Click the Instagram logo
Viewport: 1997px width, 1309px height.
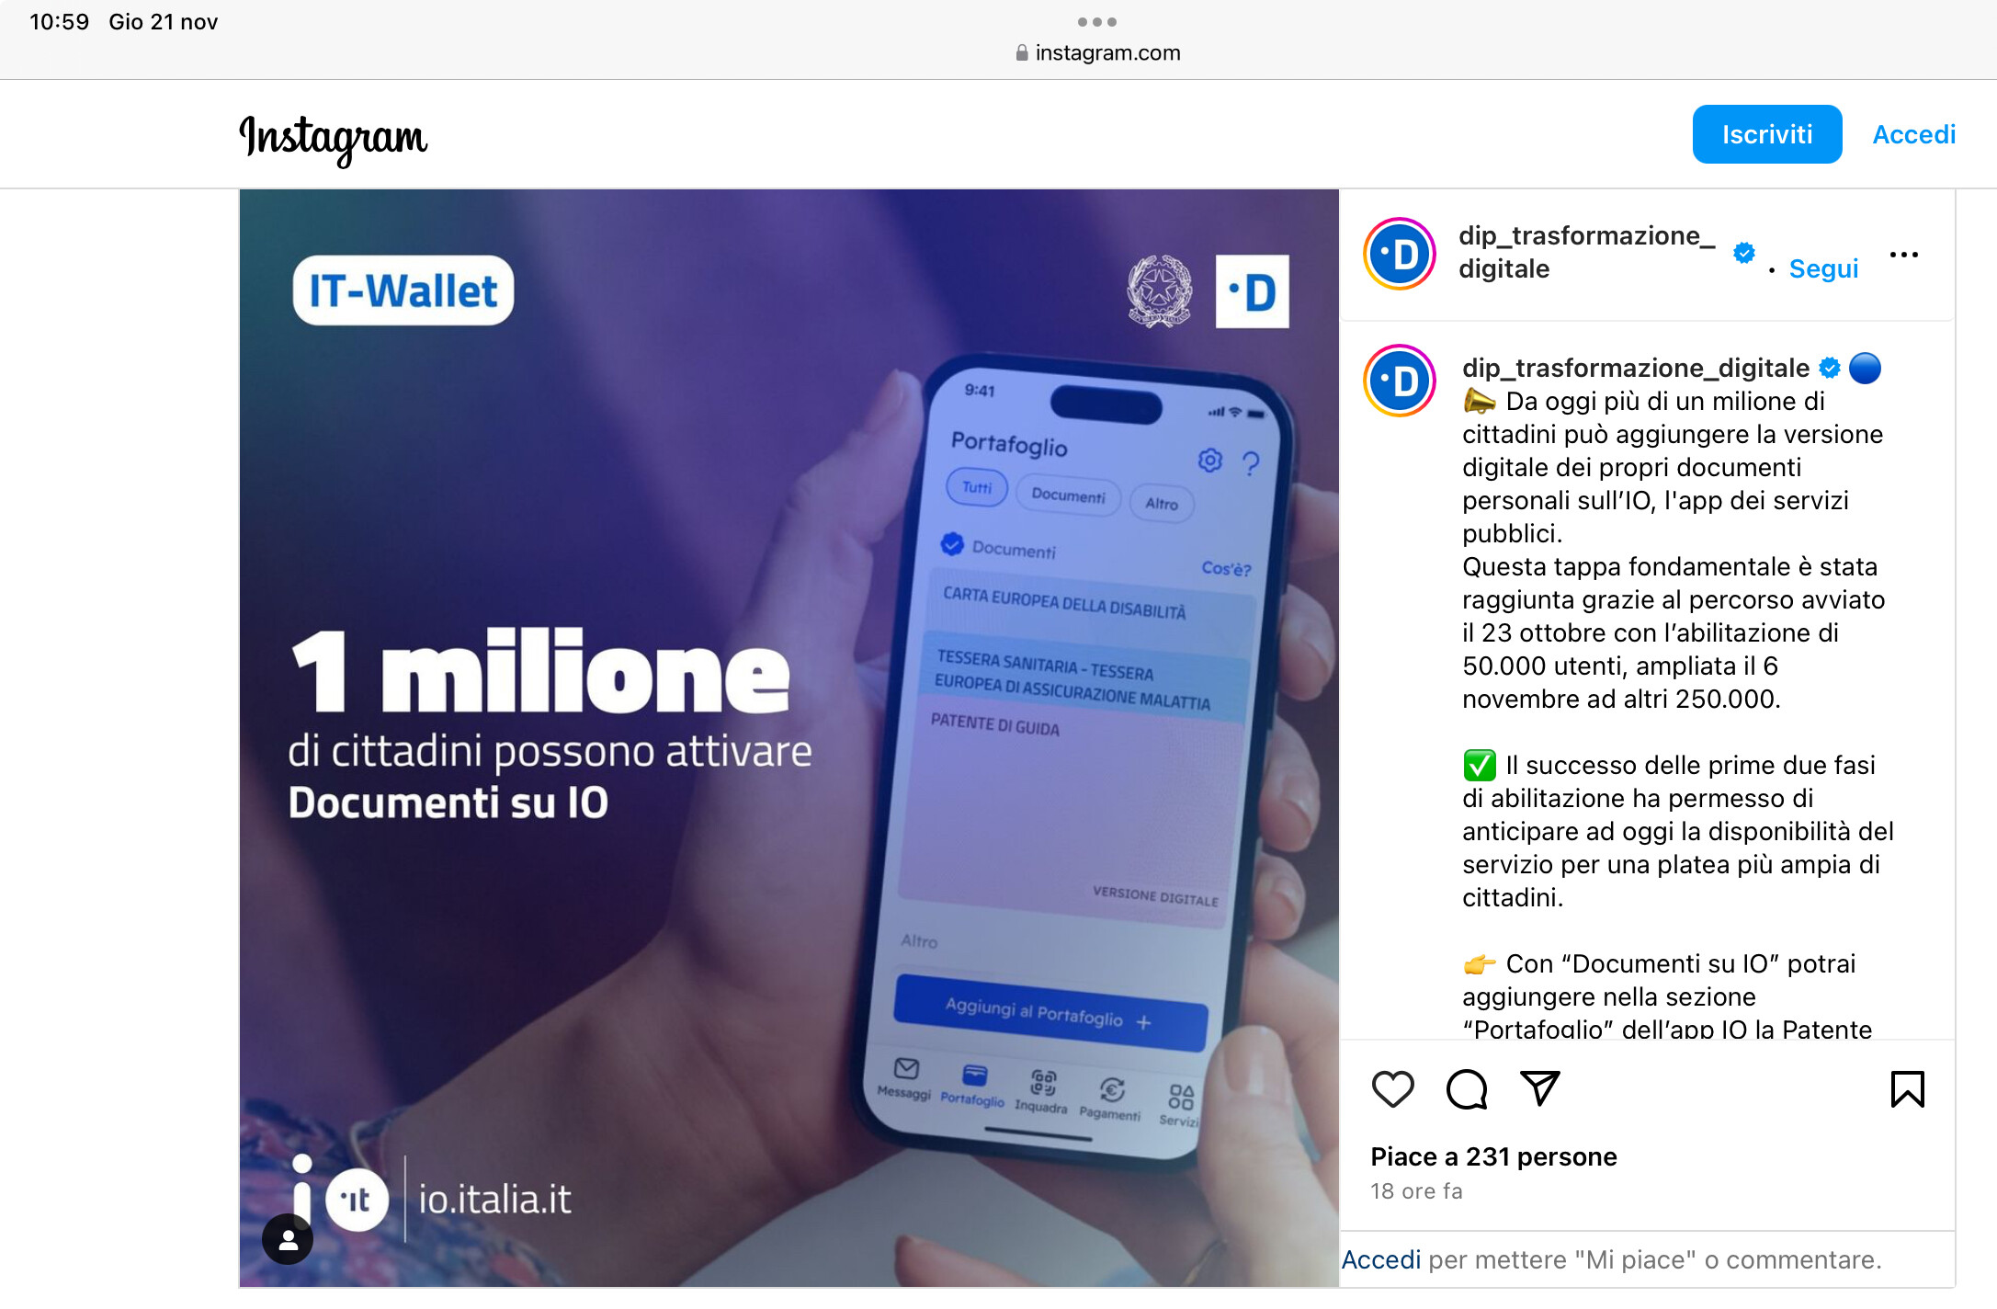point(334,139)
